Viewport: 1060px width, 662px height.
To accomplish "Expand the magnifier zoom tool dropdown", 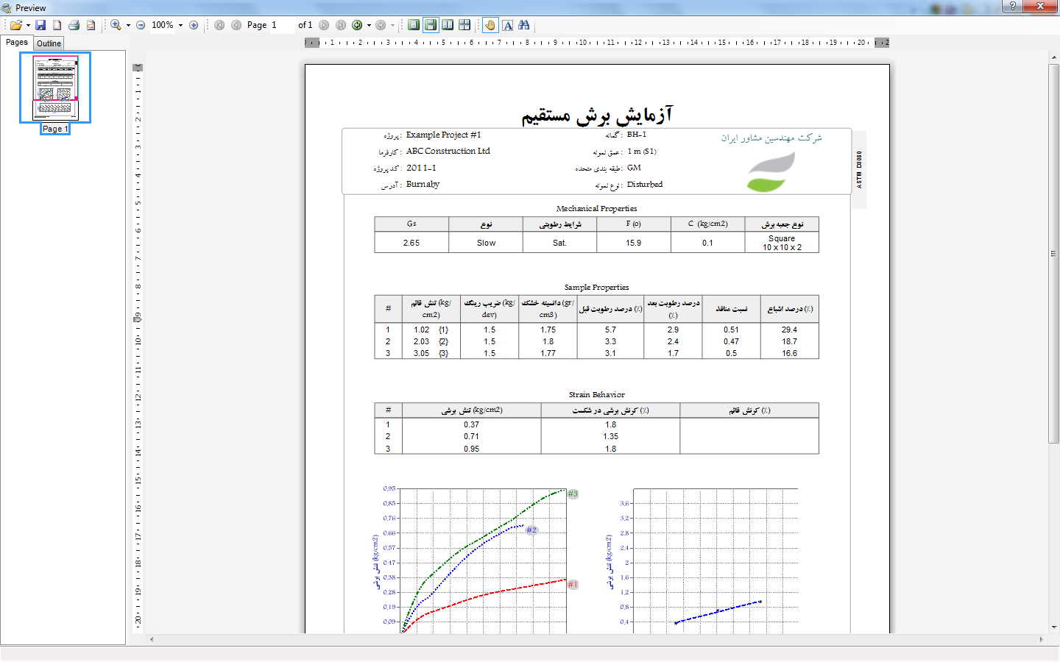I will pyautogui.click(x=128, y=25).
